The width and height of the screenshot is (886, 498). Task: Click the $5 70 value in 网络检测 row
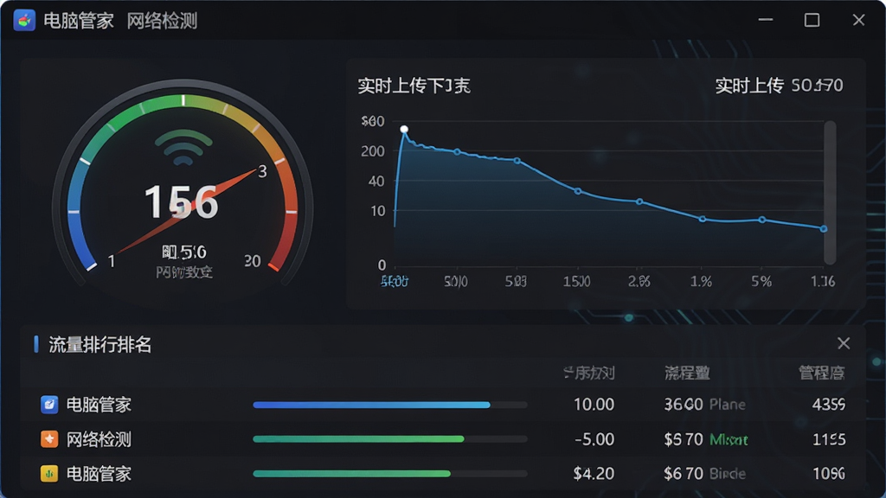(684, 439)
